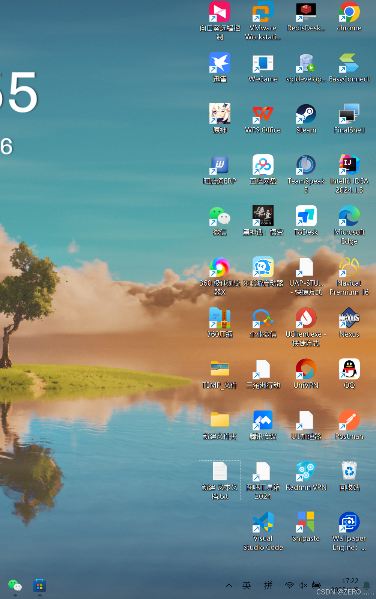This screenshot has width=376, height=599.
Task: Expand the hidden system tray icons
Action: (x=229, y=585)
